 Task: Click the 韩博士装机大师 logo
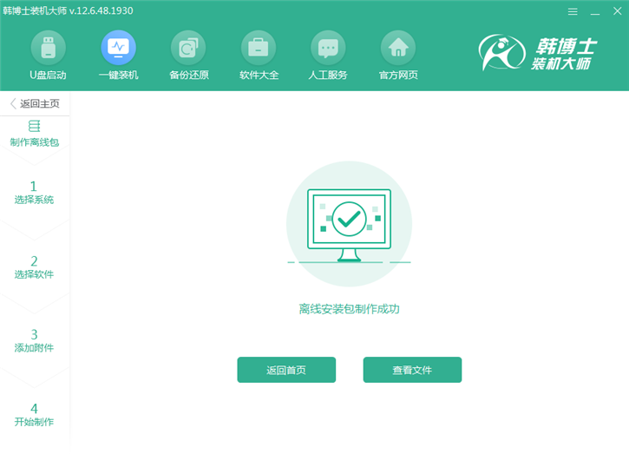point(538,53)
